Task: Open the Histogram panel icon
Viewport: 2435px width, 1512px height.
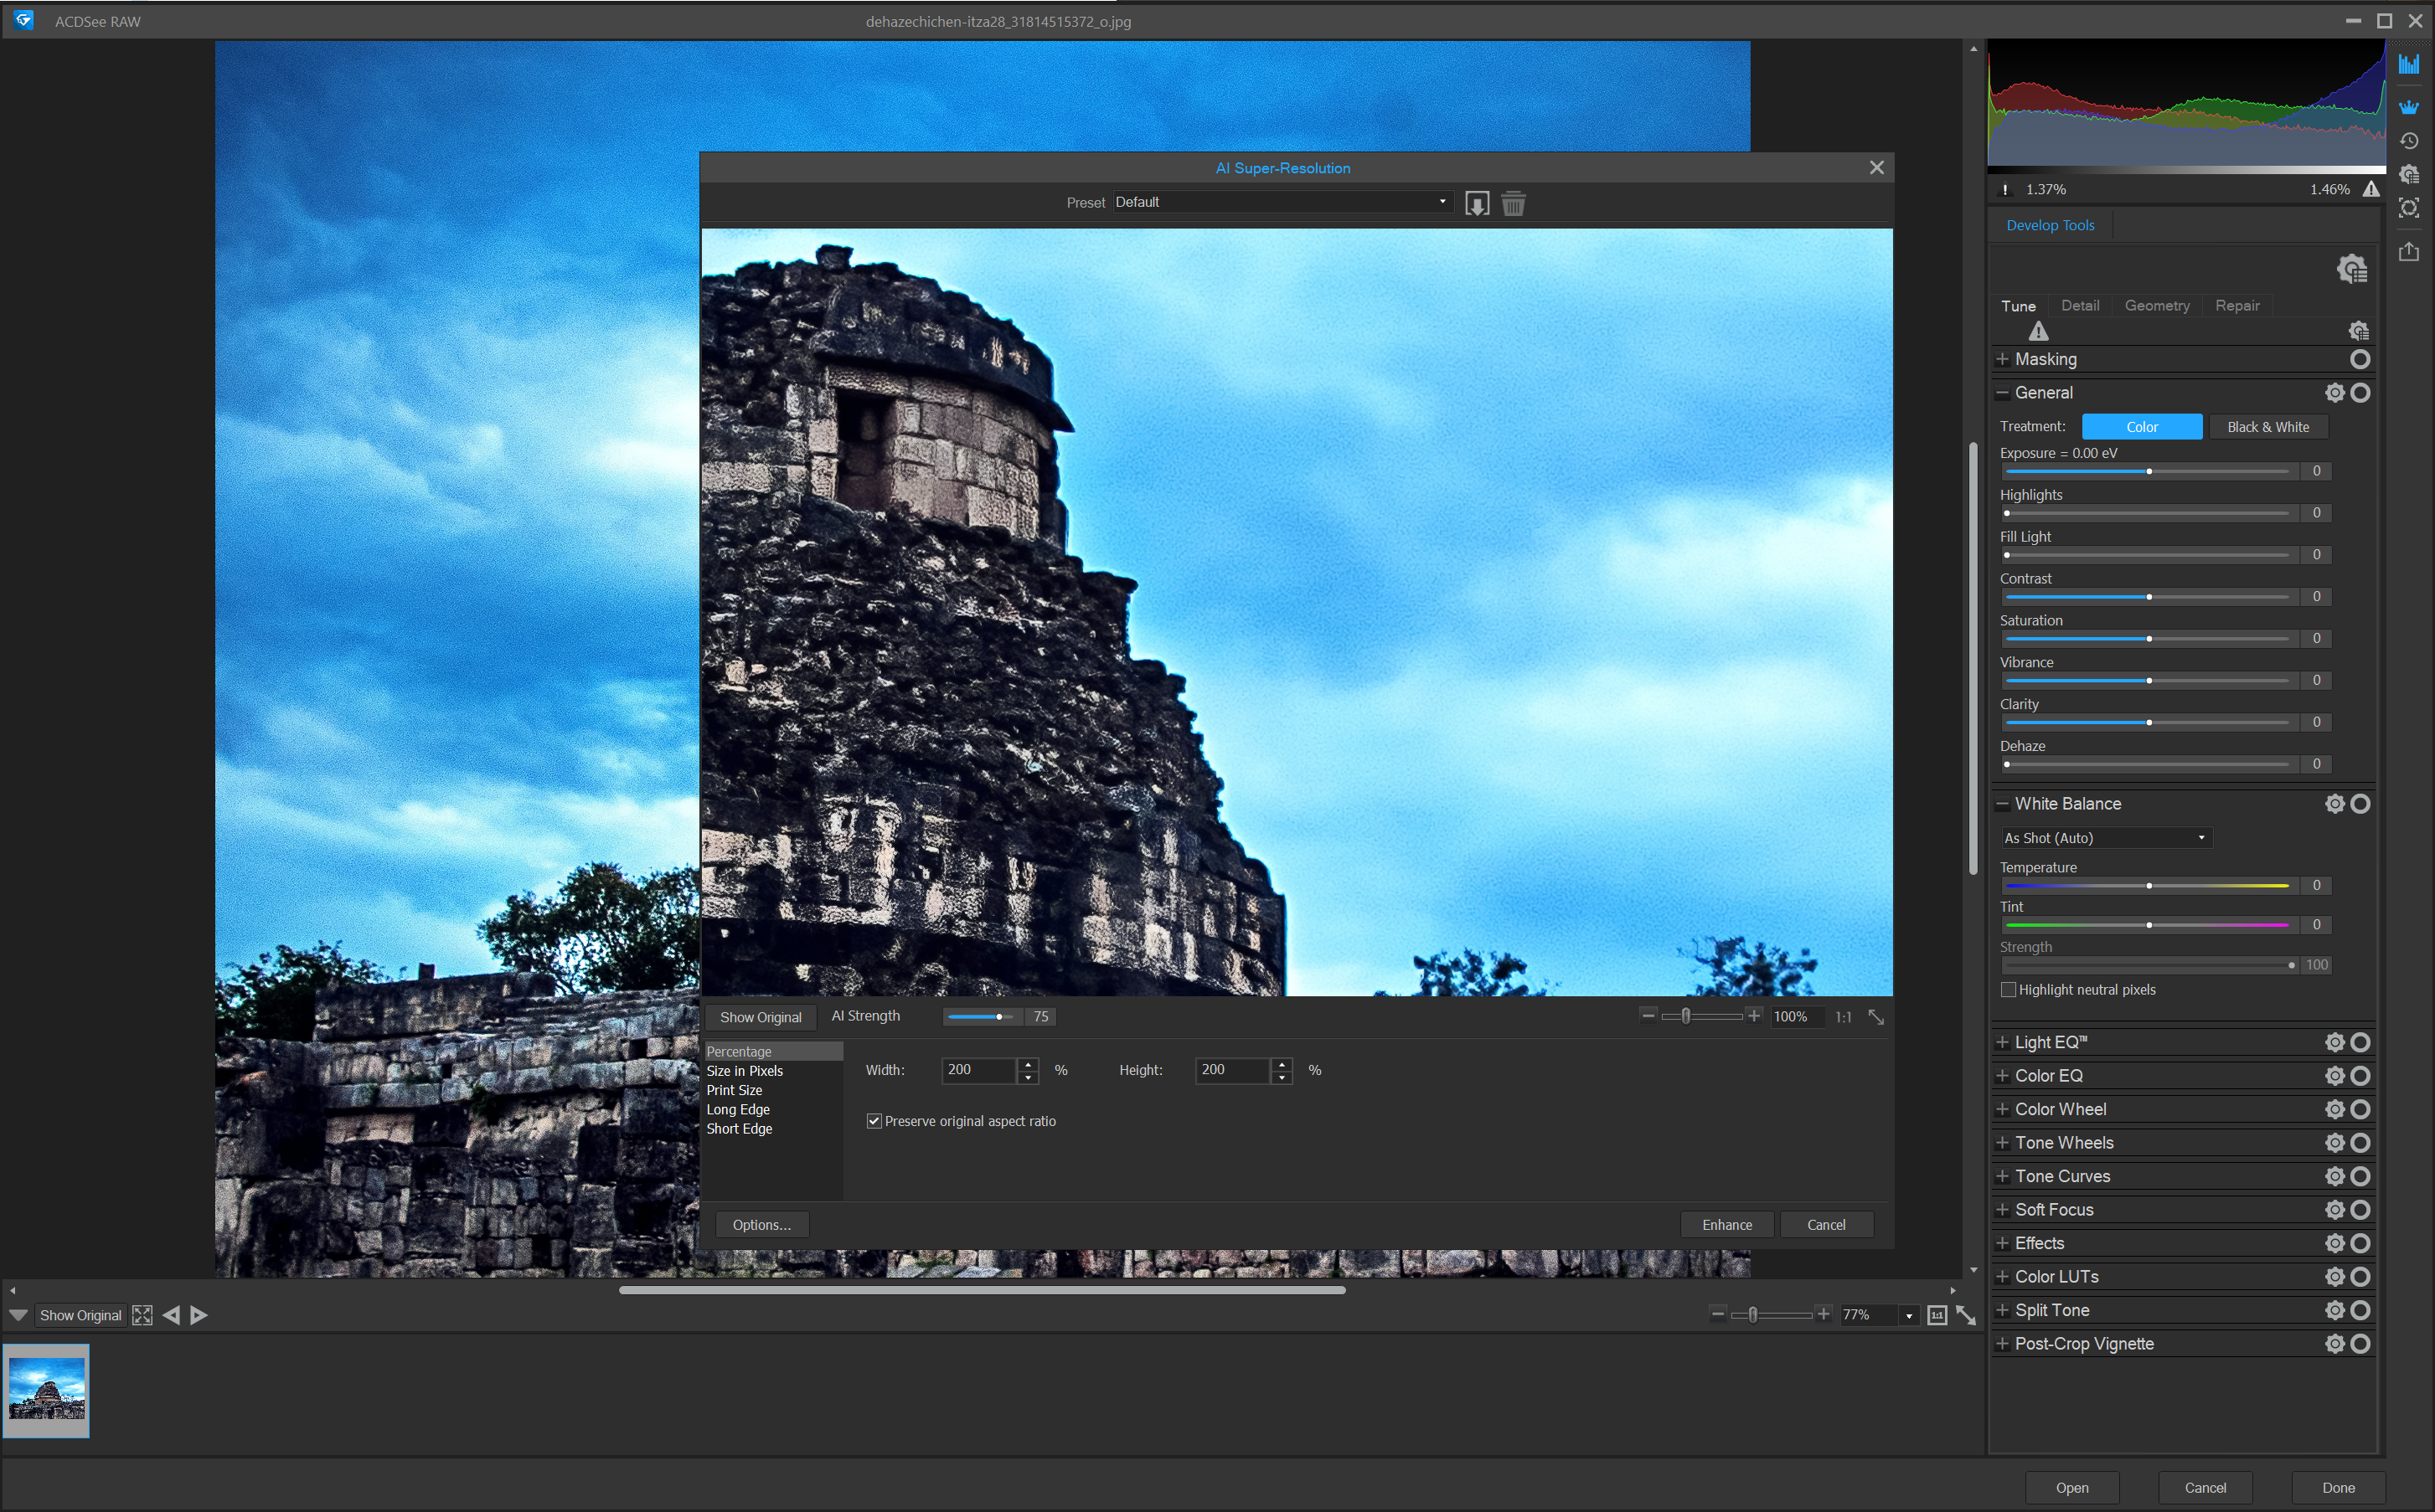Action: (2410, 63)
